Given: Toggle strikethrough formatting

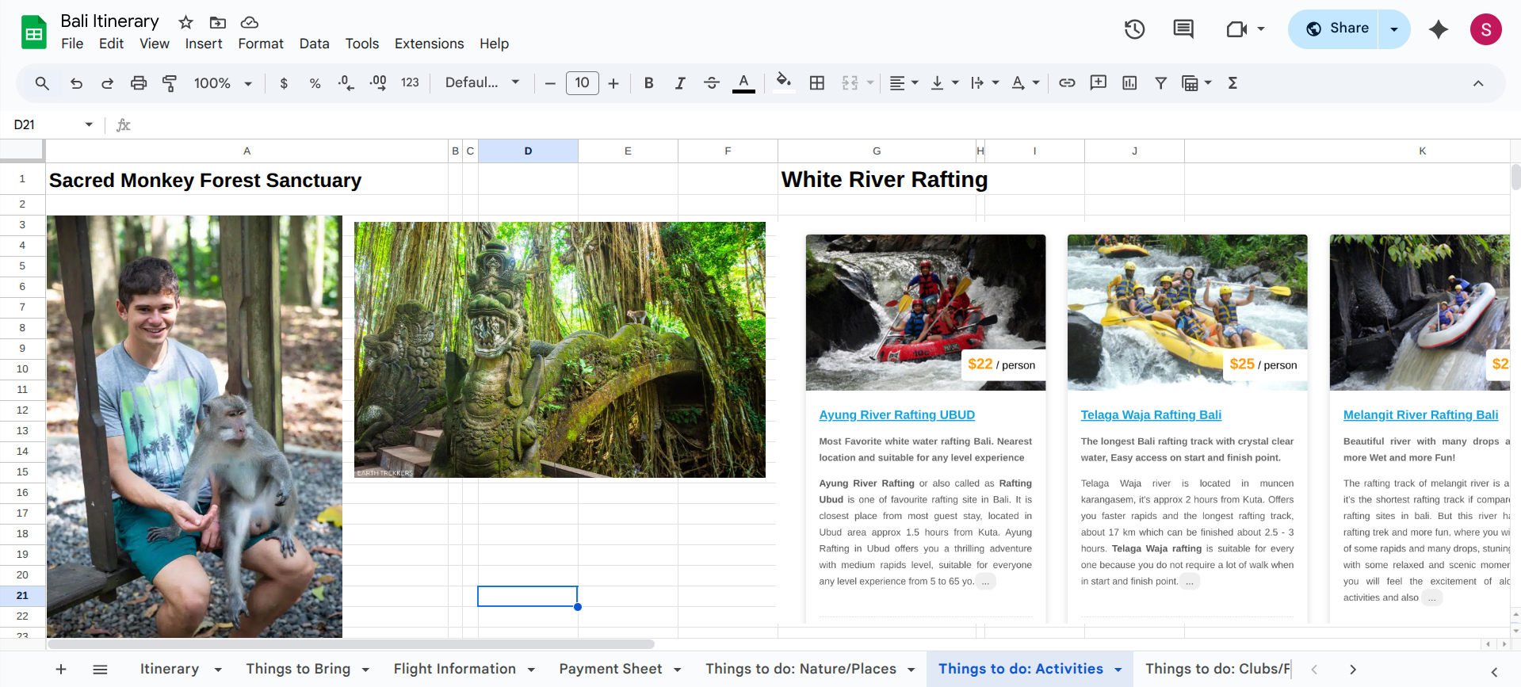Looking at the screenshot, I should pyautogui.click(x=712, y=83).
